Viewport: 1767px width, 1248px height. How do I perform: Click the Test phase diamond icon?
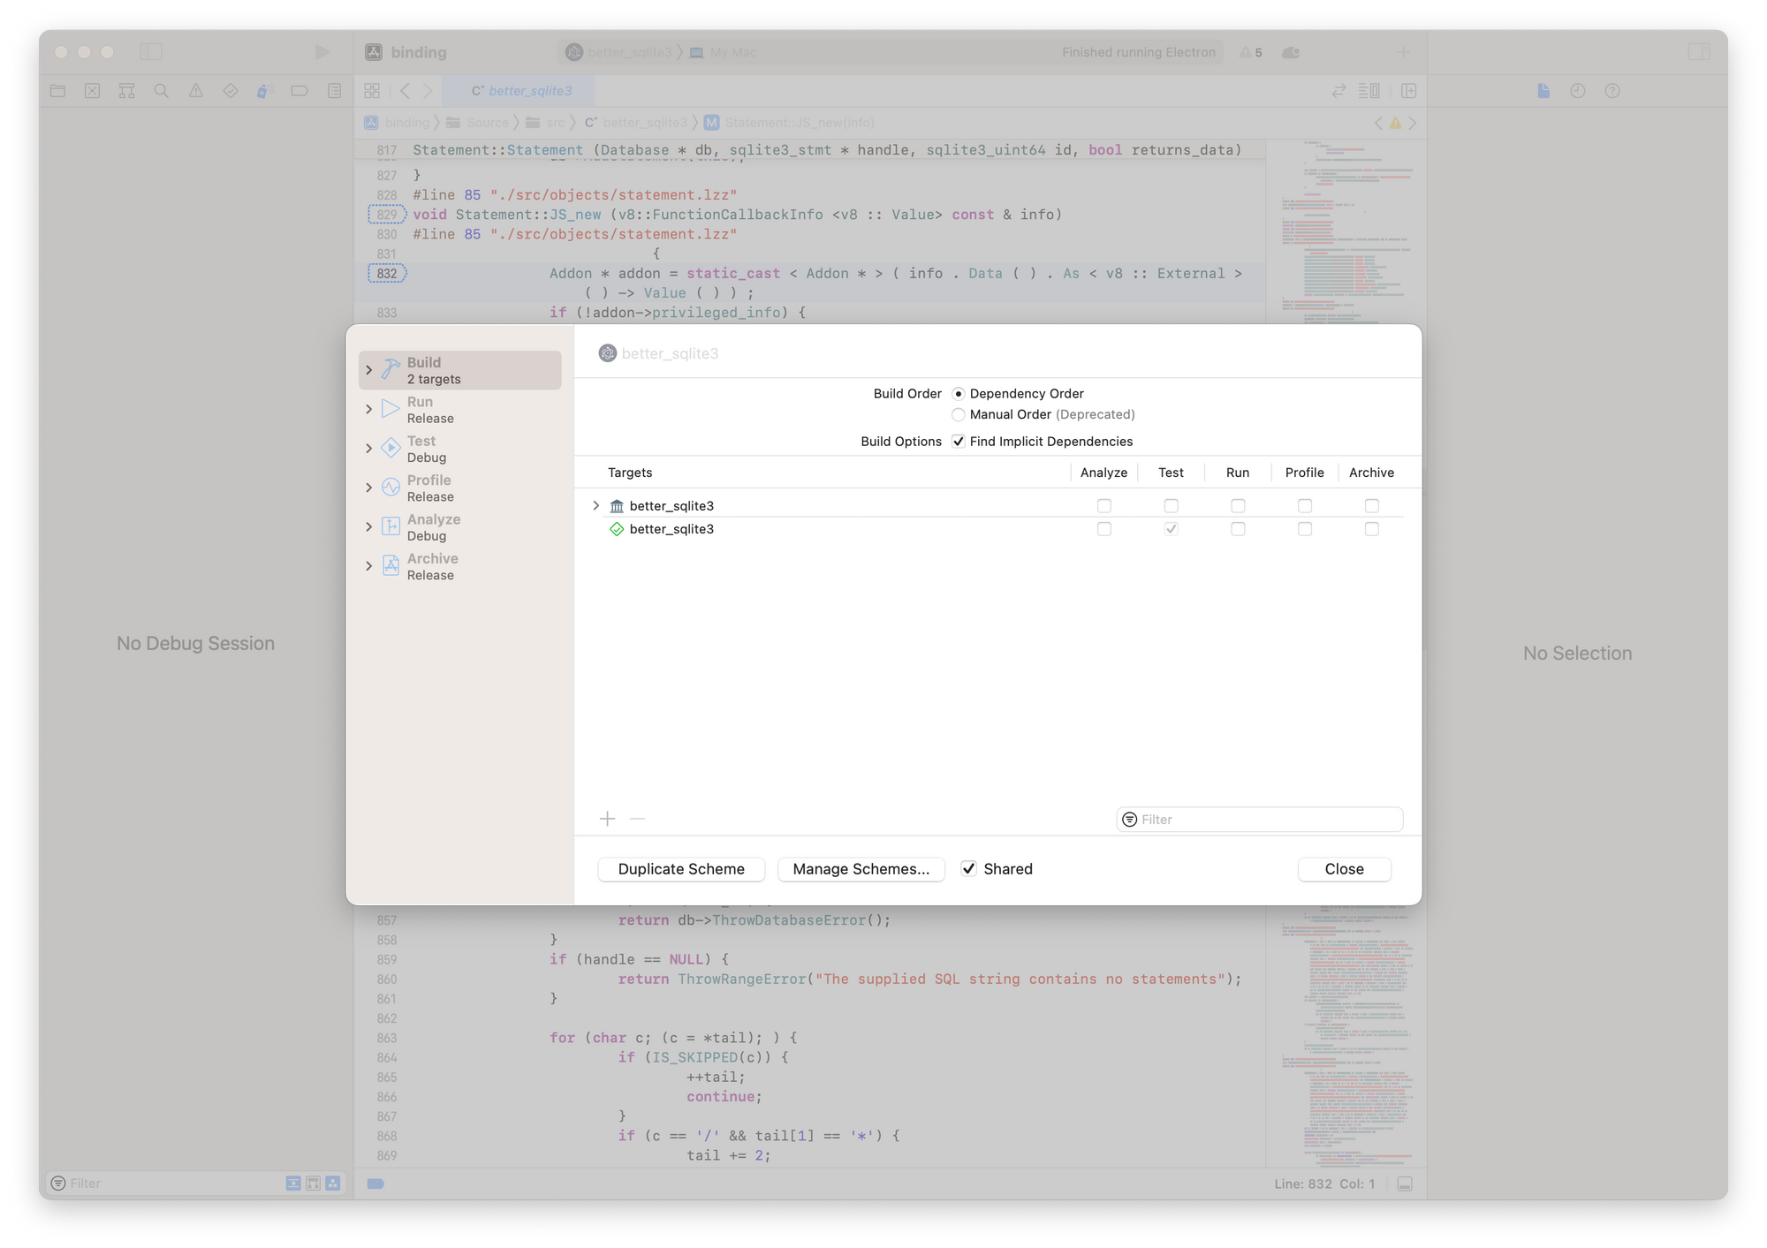point(391,448)
